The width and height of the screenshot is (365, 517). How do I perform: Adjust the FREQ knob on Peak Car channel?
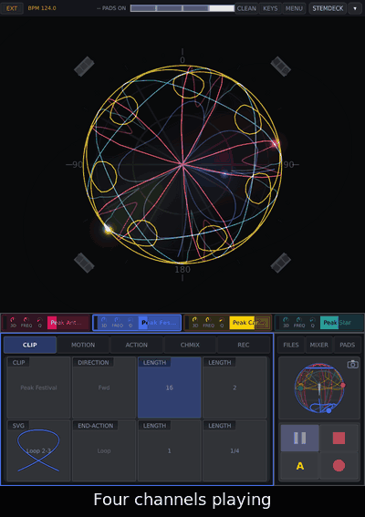pos(209,322)
